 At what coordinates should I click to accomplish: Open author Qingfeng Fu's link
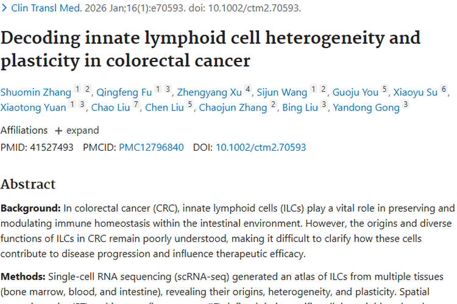coord(122,92)
